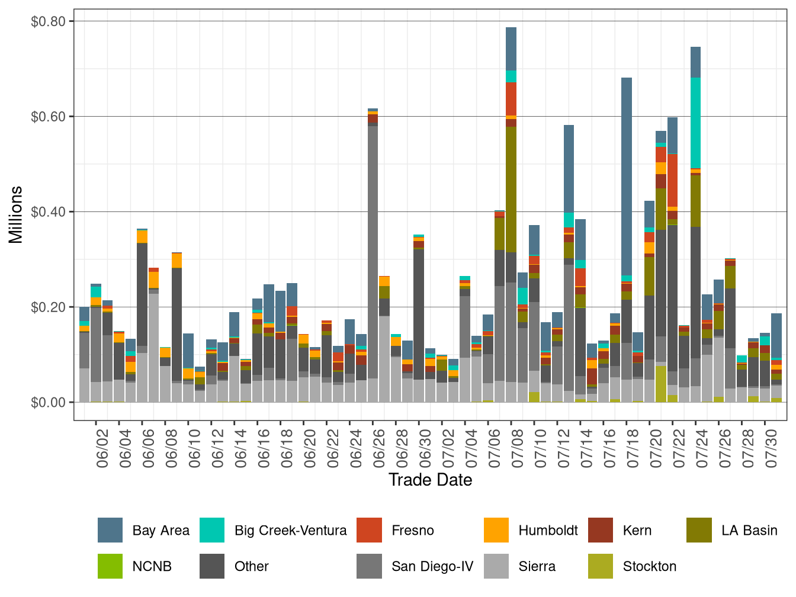Click the 'Kern' legend label
Viewport: 796px width, 597px height.
[637, 531]
